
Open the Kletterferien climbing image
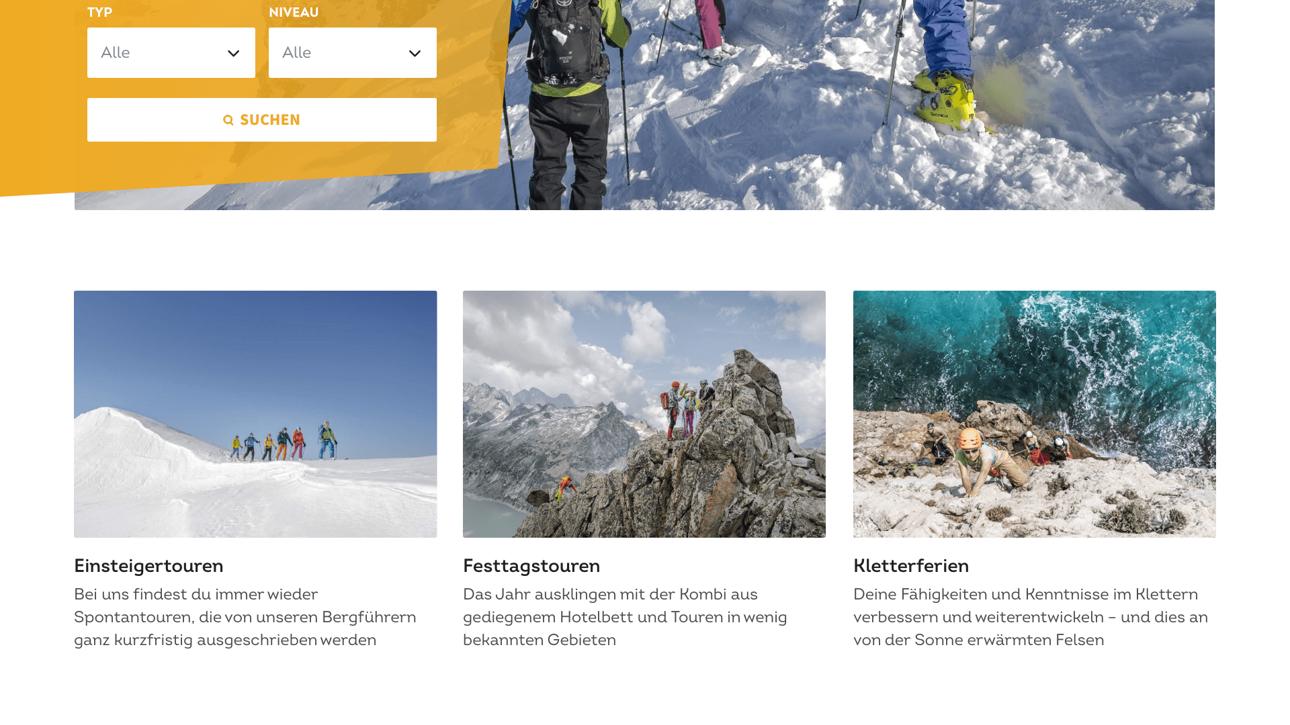coord(1035,414)
